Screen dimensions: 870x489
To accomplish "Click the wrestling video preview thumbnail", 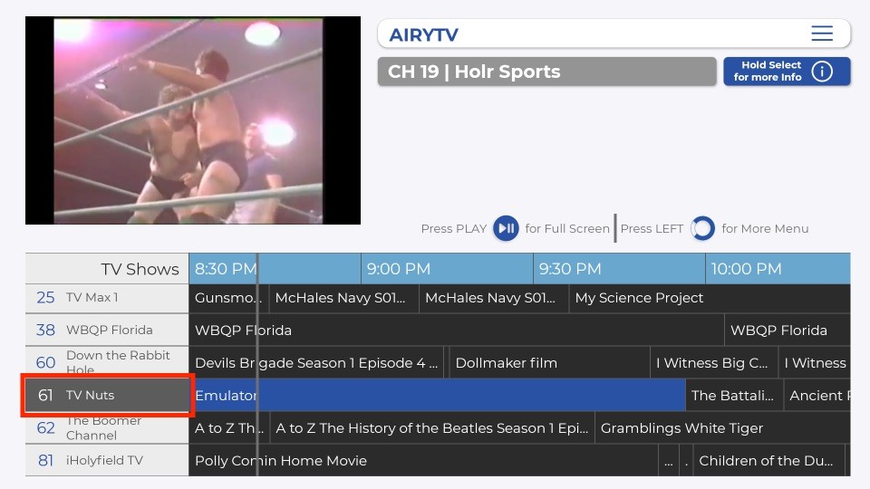I will click(x=192, y=120).
